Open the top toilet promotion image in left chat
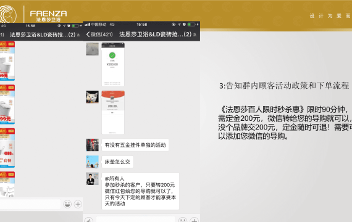Image resolution: width=352 pixels, height=222 pixels. pos(7,61)
